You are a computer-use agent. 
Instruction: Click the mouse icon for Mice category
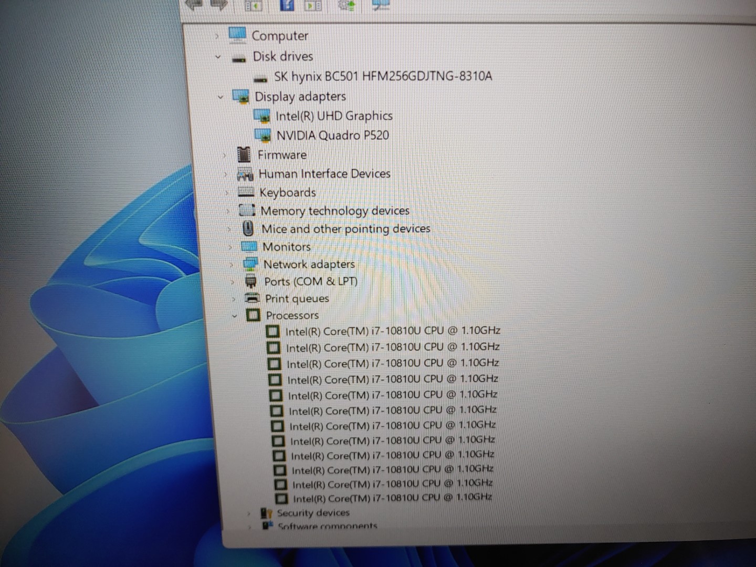coord(248,228)
